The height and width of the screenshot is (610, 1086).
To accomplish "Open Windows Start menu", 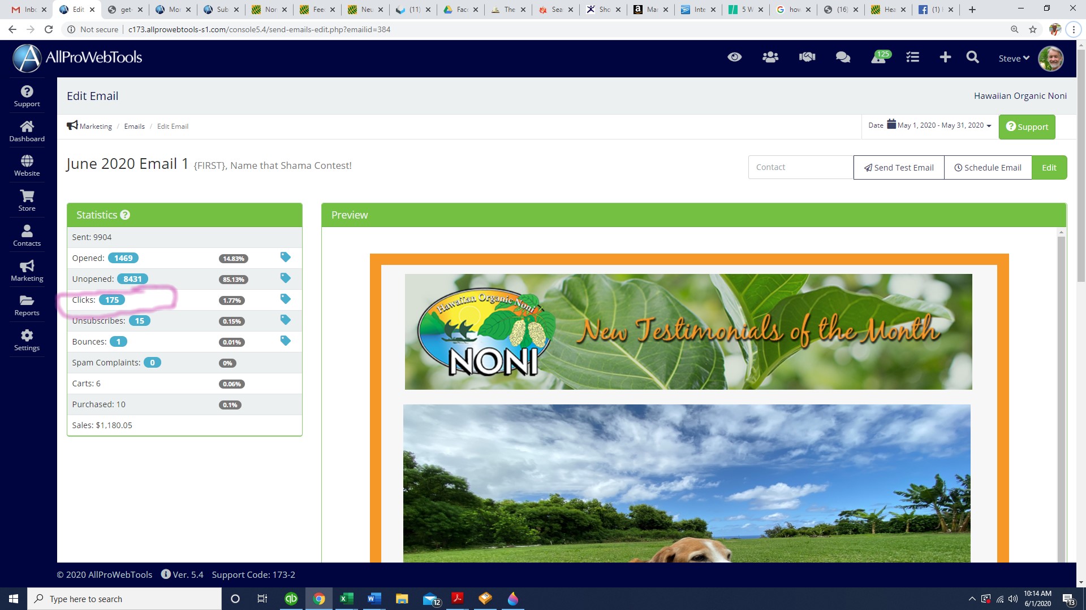I will pos(14,599).
